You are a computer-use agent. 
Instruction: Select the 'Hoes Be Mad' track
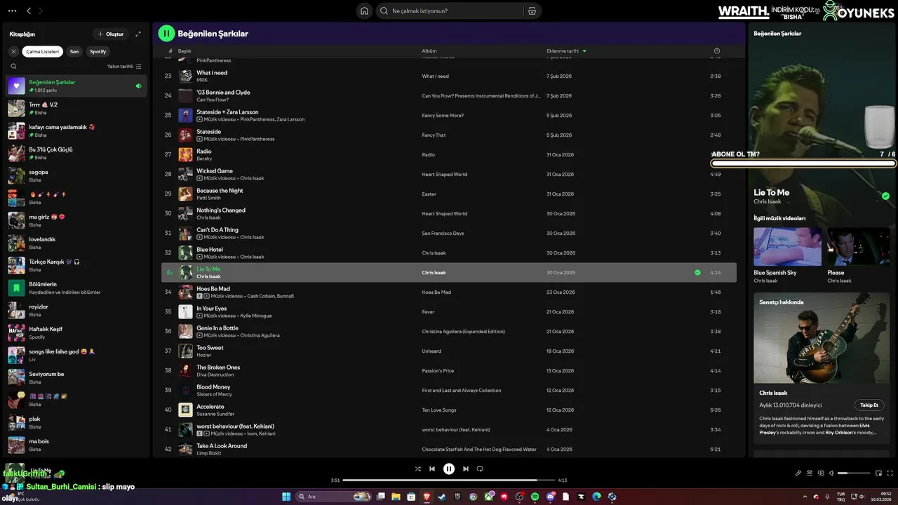[449, 292]
